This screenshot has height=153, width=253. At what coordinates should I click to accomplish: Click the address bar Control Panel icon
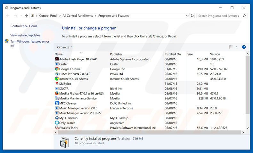click(x=32, y=16)
